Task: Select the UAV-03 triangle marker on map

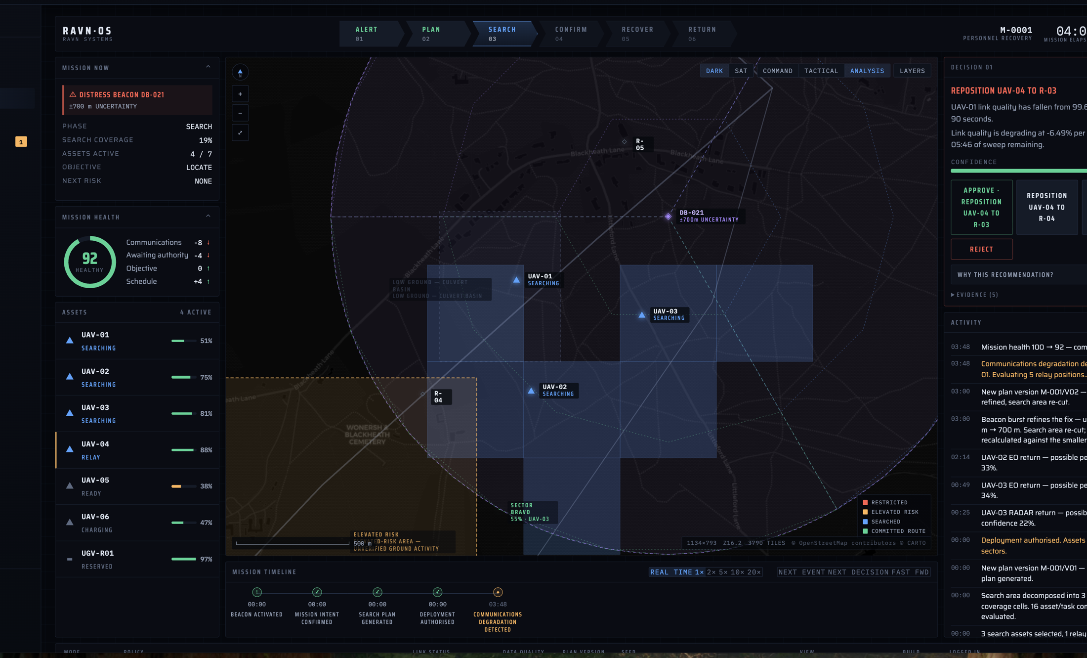Action: pyautogui.click(x=642, y=314)
